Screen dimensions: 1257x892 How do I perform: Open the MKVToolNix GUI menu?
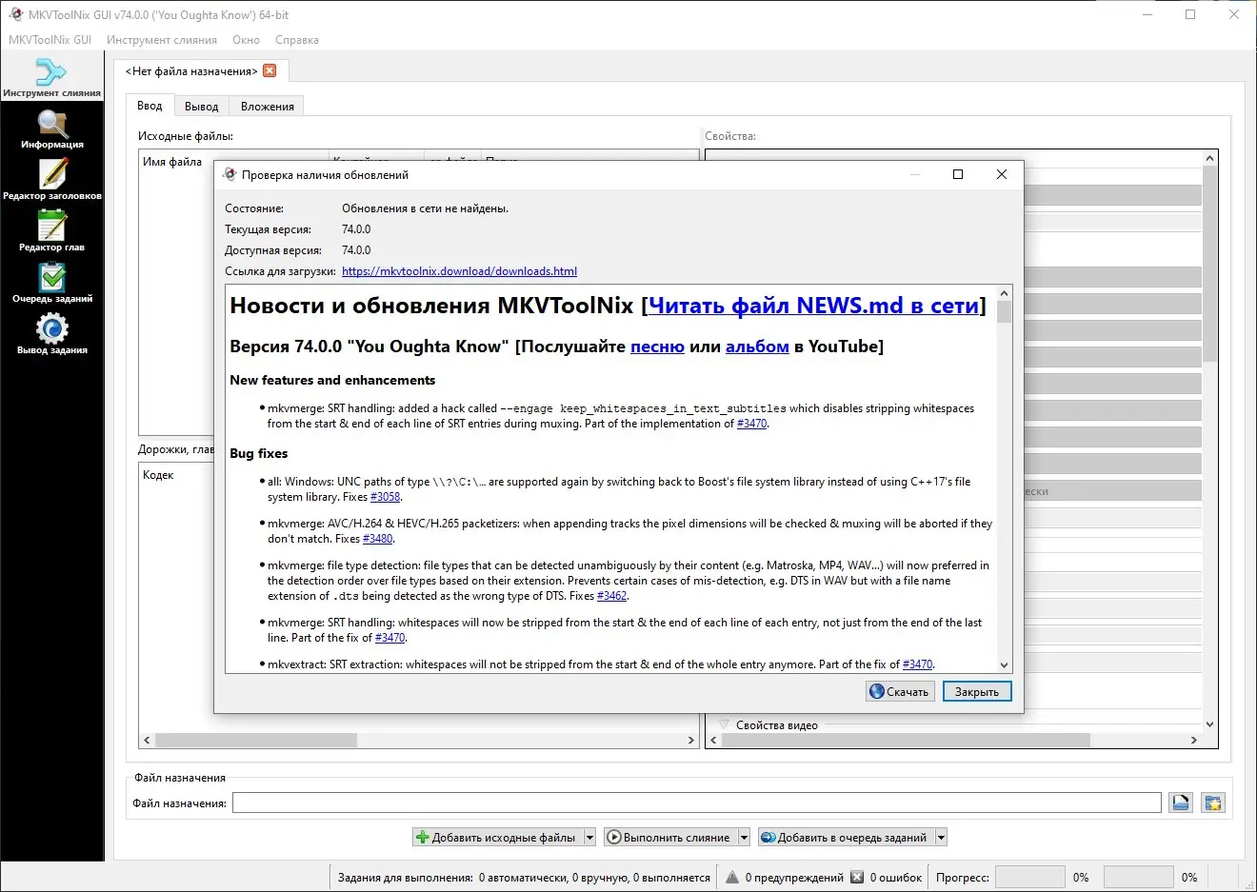tap(50, 40)
